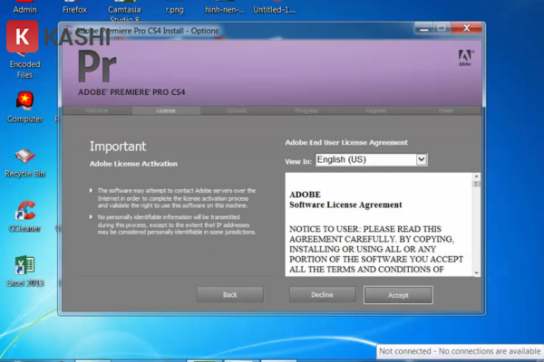Click the Options step tab
The height and width of the screenshot is (362, 544).
(236, 110)
